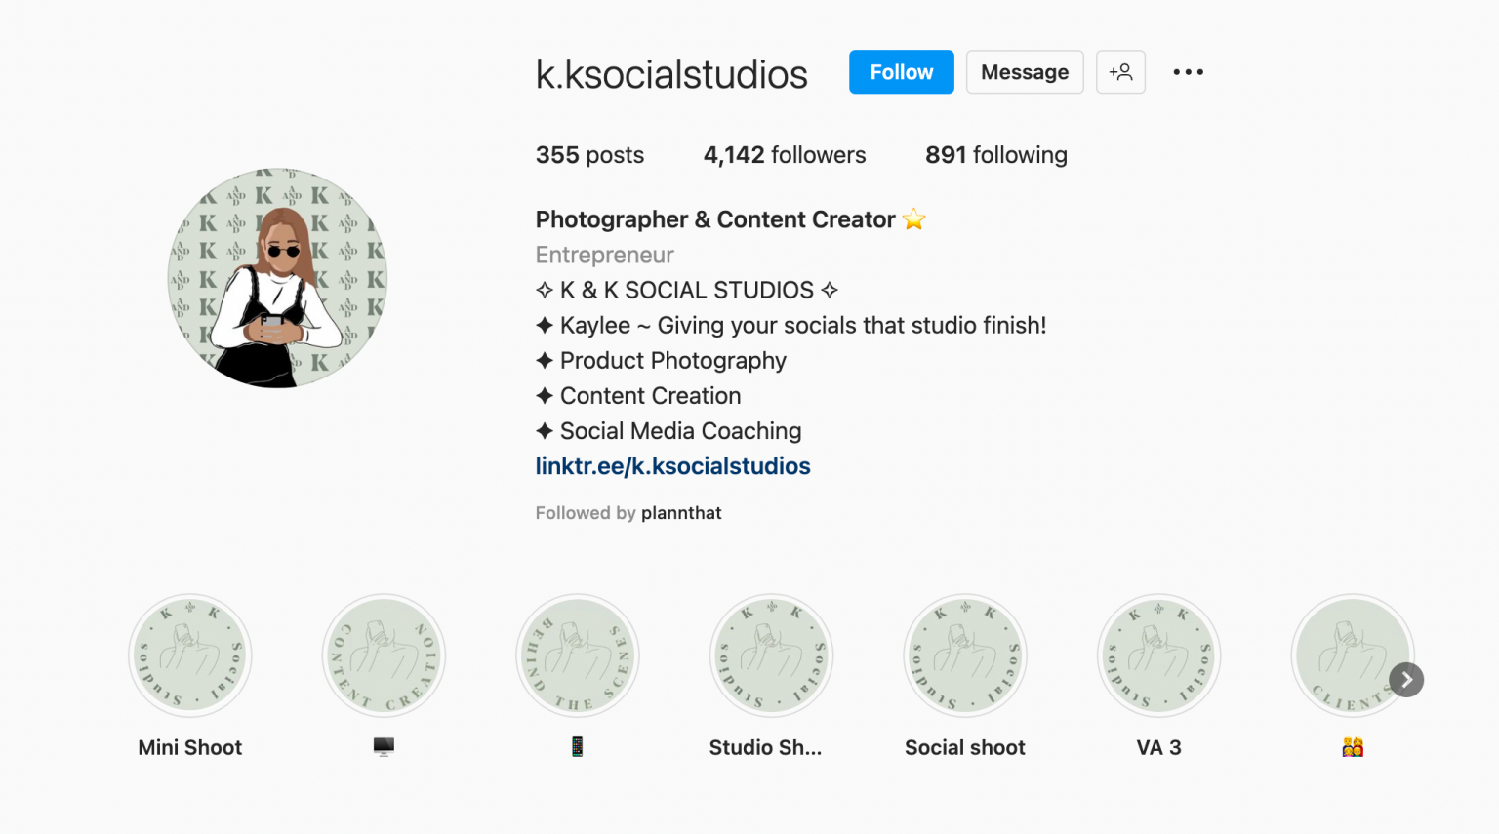Viewport: 1499px width, 834px height.
Task: Click the Message button
Action: 1025,71
